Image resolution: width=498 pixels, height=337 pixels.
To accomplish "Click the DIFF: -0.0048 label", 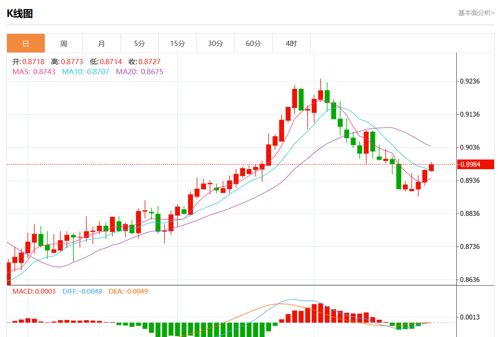I will pos(82,291).
